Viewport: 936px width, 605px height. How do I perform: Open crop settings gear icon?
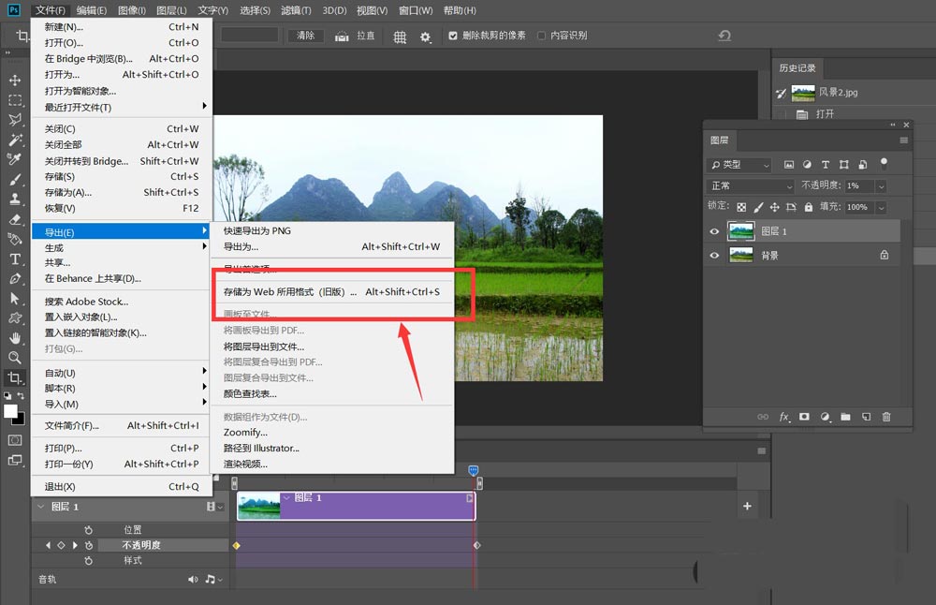pyautogui.click(x=425, y=37)
